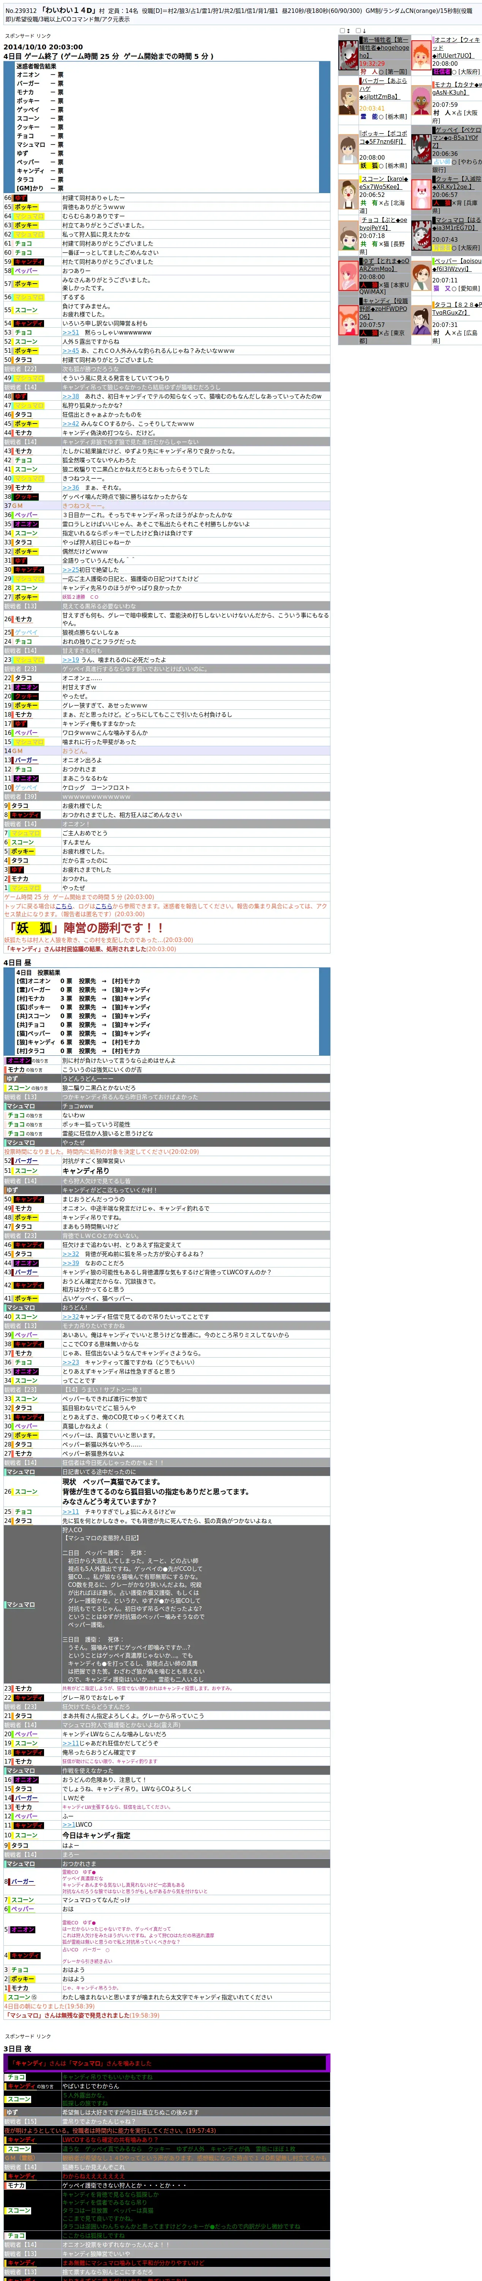Open ポッキー [ポコポコ] profile link
This screenshot has height=2281, width=482.
point(383,137)
